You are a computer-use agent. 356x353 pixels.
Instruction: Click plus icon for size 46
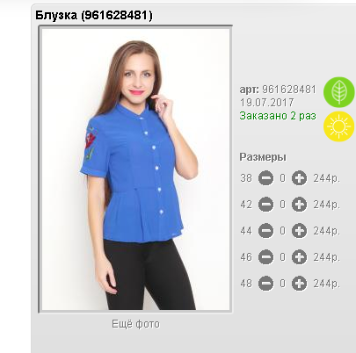click(299, 257)
